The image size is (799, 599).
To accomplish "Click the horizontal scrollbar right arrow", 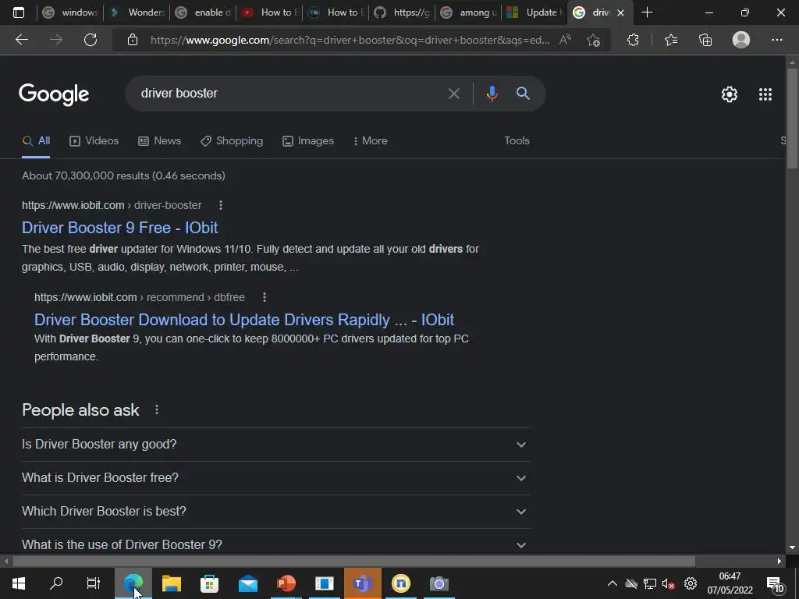I will pos(779,562).
